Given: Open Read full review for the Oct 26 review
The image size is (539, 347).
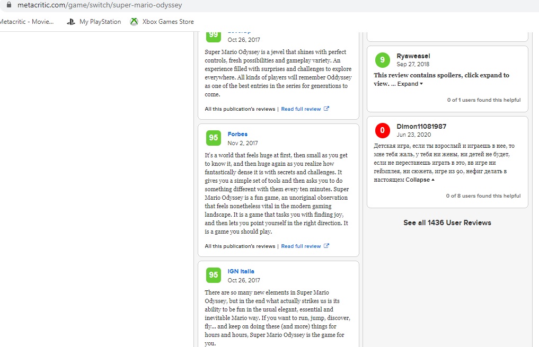Looking at the screenshot, I should tap(301, 109).
